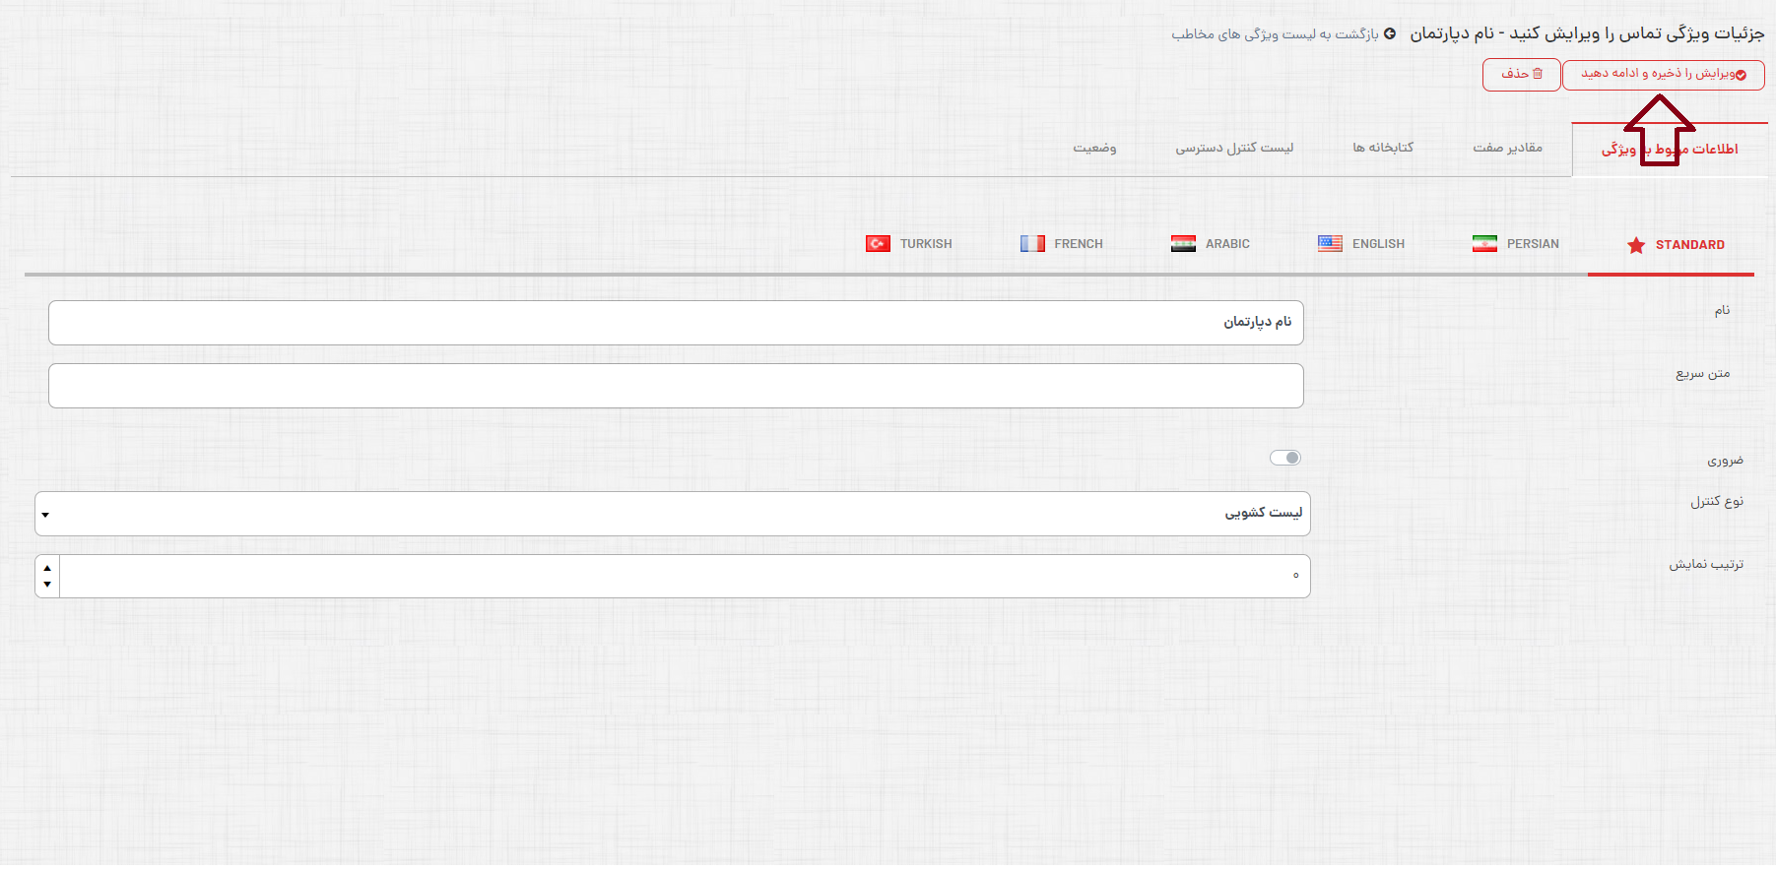Go back to contact attributes list link
Viewport: 1776px width, 870px height.
1275,34
